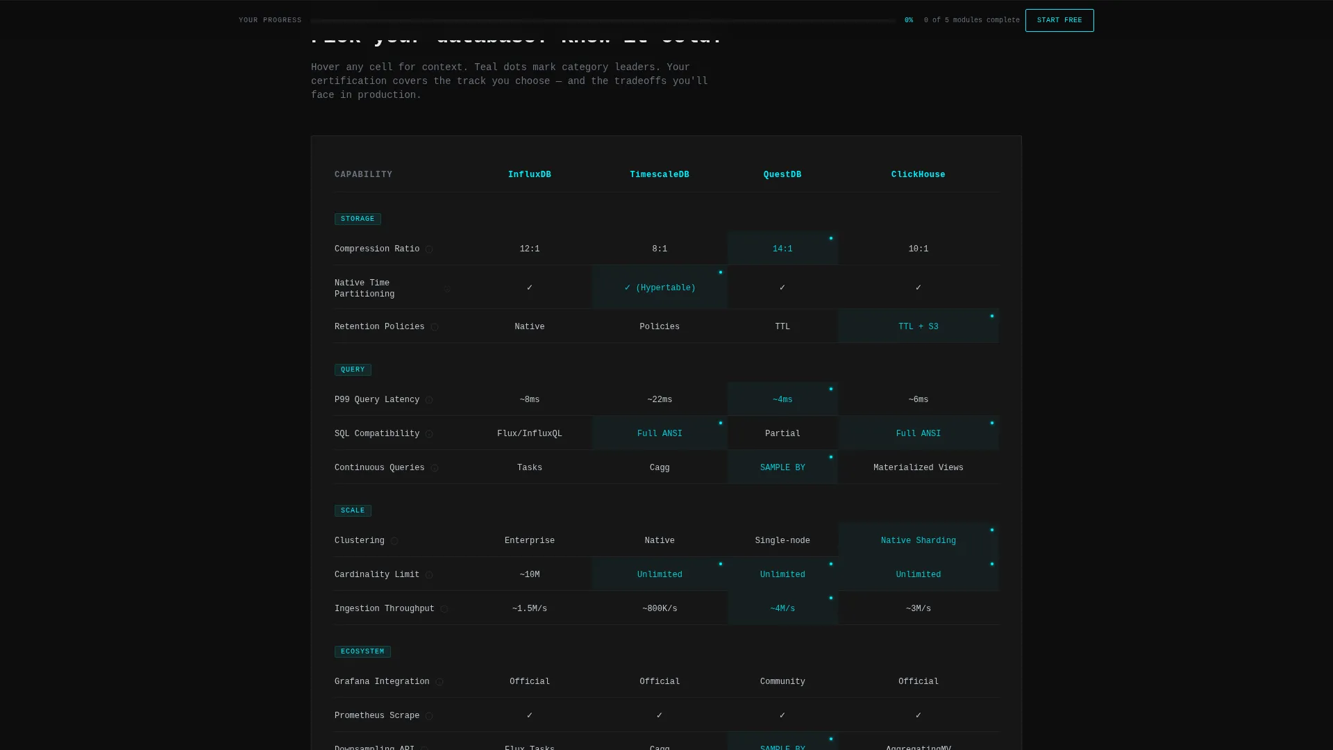
Task: Click the SCALE category badge
Action: pos(353,510)
